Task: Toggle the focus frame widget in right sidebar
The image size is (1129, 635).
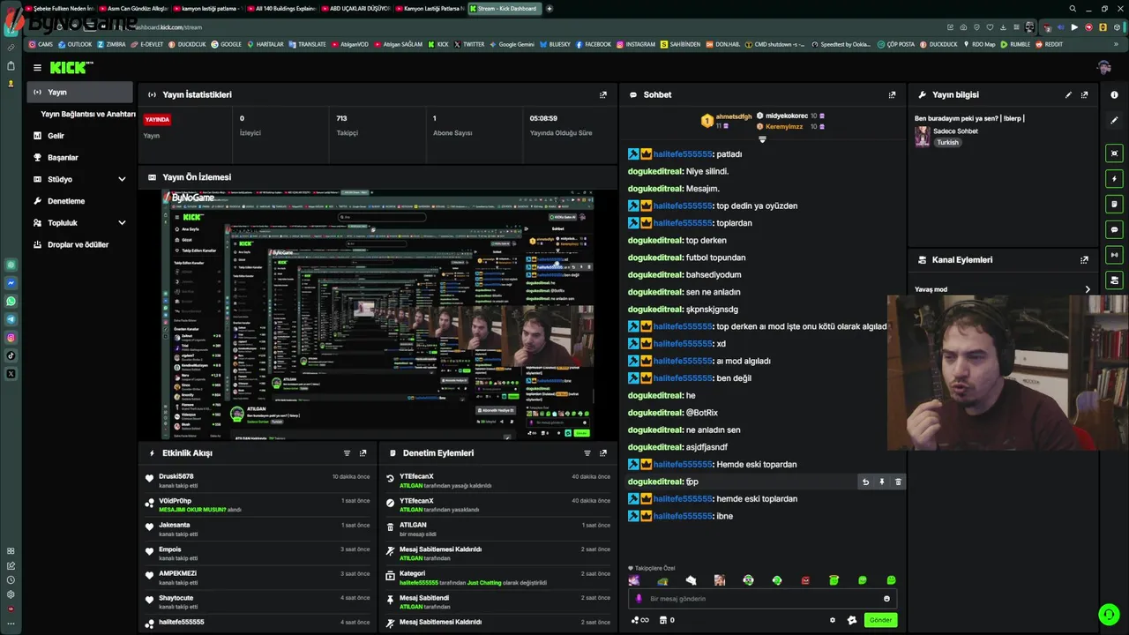Action: [1115, 153]
